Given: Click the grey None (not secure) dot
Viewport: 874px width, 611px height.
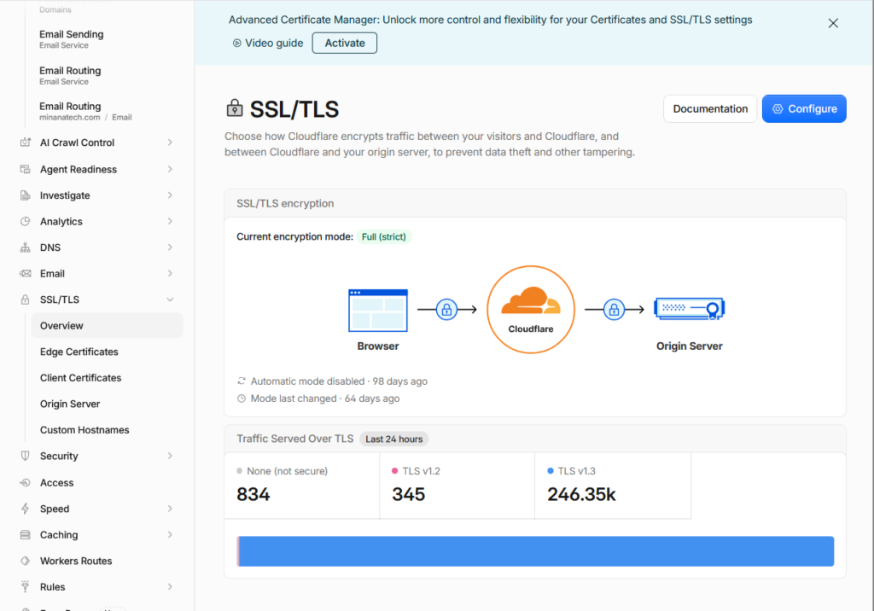Looking at the screenshot, I should (240, 471).
